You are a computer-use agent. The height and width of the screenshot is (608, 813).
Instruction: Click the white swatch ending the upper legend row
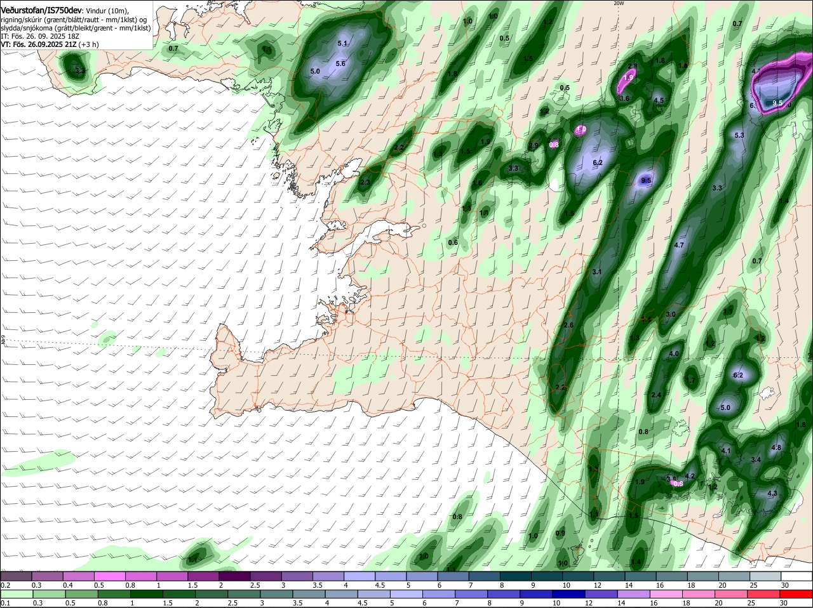797,576
